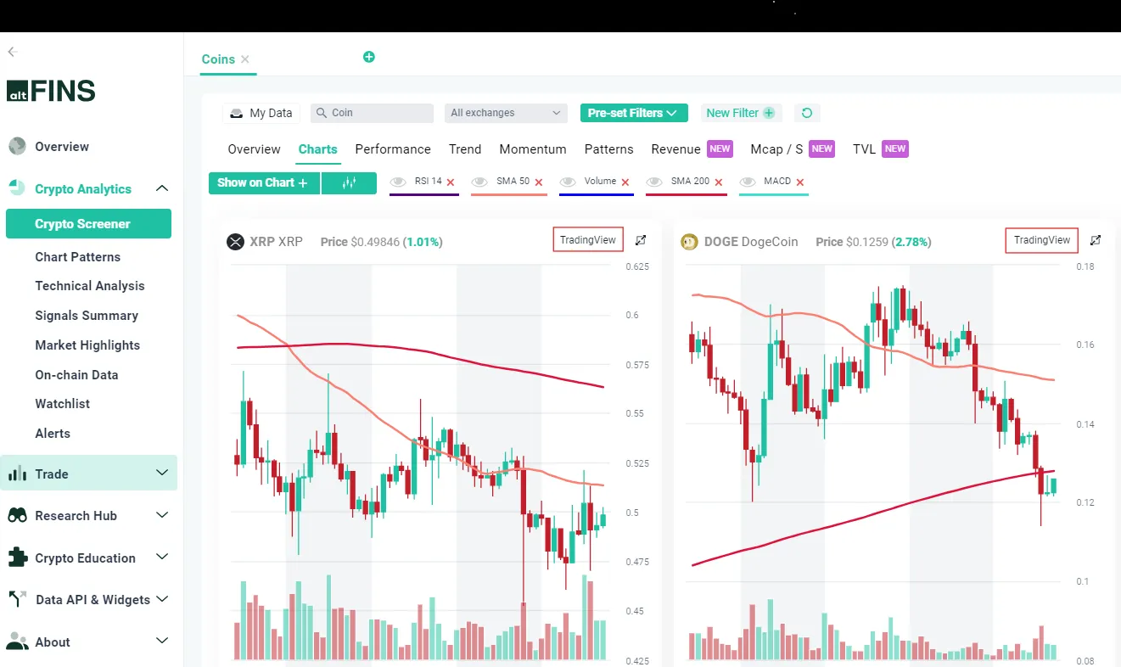The height and width of the screenshot is (667, 1121).
Task: Click the refresh filters icon
Action: click(x=806, y=112)
